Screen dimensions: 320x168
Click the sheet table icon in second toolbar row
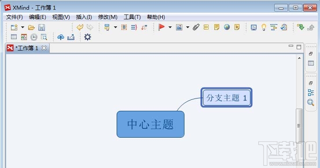[14, 37]
